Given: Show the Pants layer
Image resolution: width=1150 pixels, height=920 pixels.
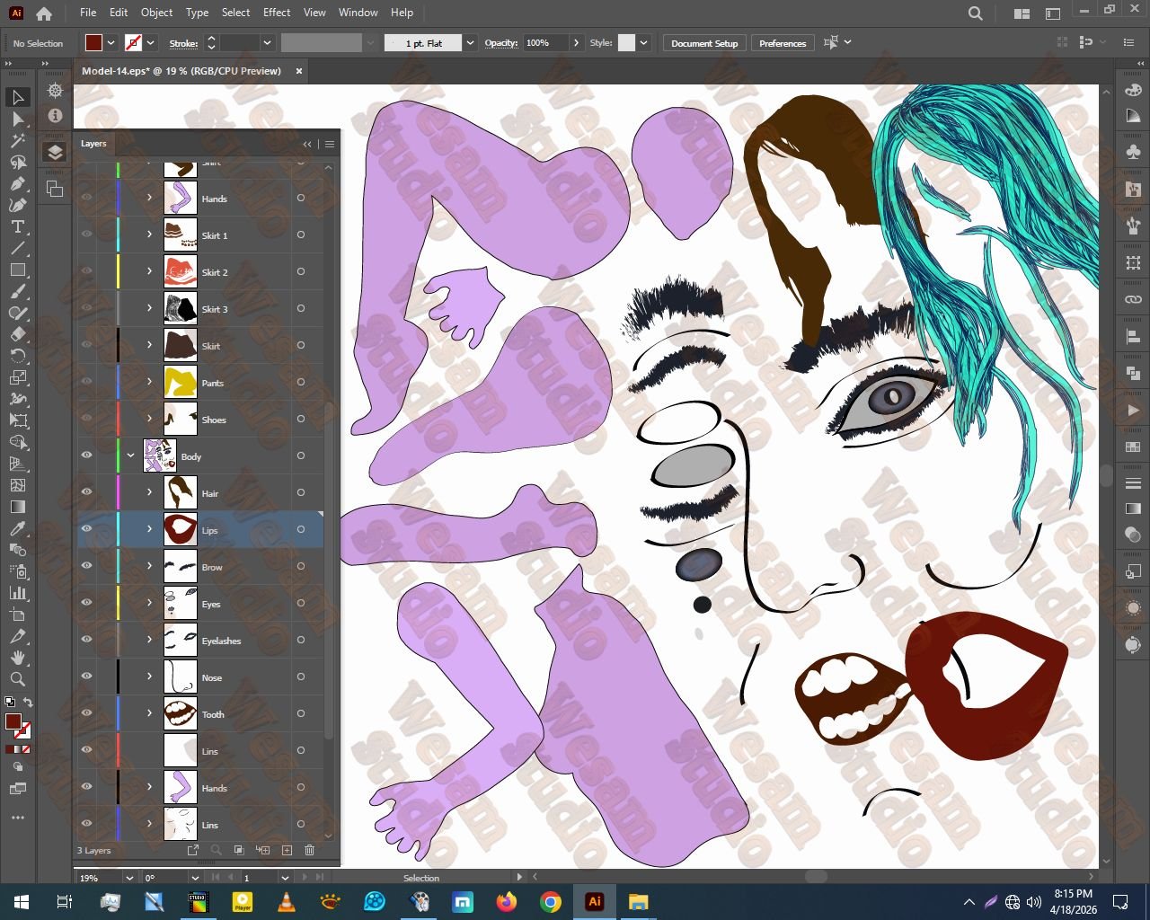Looking at the screenshot, I should [x=87, y=382].
